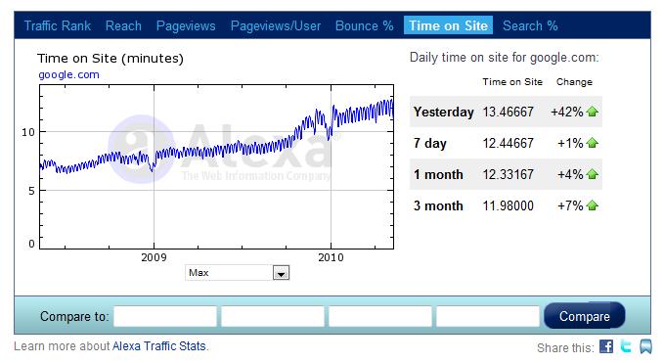This screenshot has height=363, width=664.
Task: Click the Time on Site (minutes) chart title
Action: 111,58
